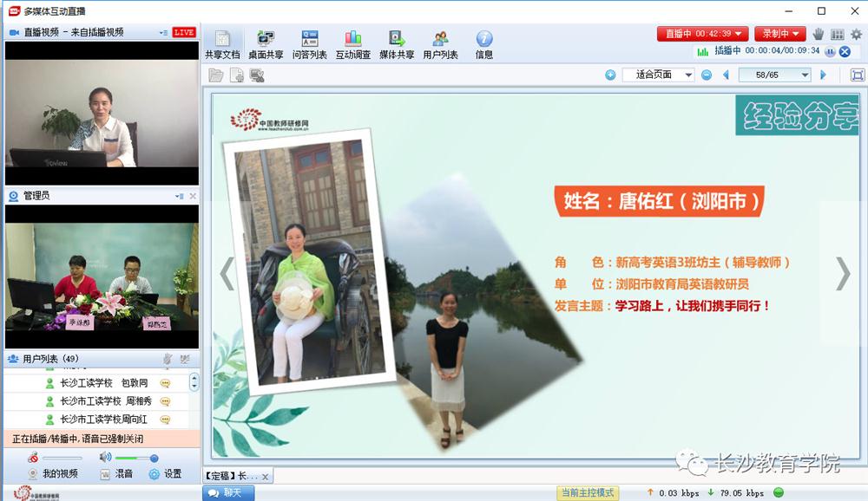Screen dimensions: 868x501
Task: Expand the 适合页面 zoom dropdown
Action: tap(688, 75)
